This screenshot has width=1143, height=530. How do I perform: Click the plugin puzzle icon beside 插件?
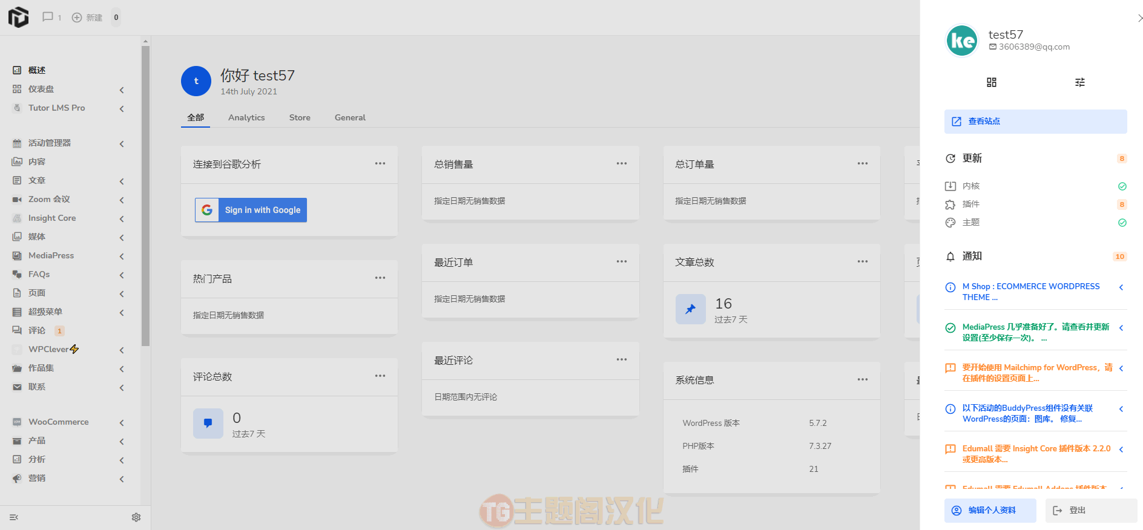tap(950, 204)
